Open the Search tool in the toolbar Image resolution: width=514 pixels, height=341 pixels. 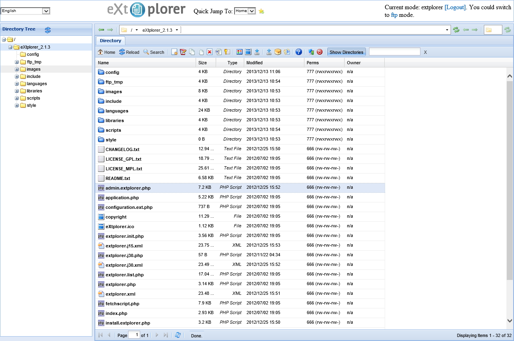pos(154,52)
